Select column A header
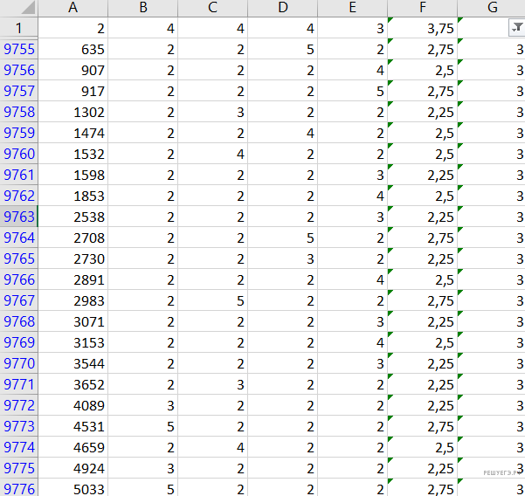This screenshot has width=525, height=496. pos(73,9)
